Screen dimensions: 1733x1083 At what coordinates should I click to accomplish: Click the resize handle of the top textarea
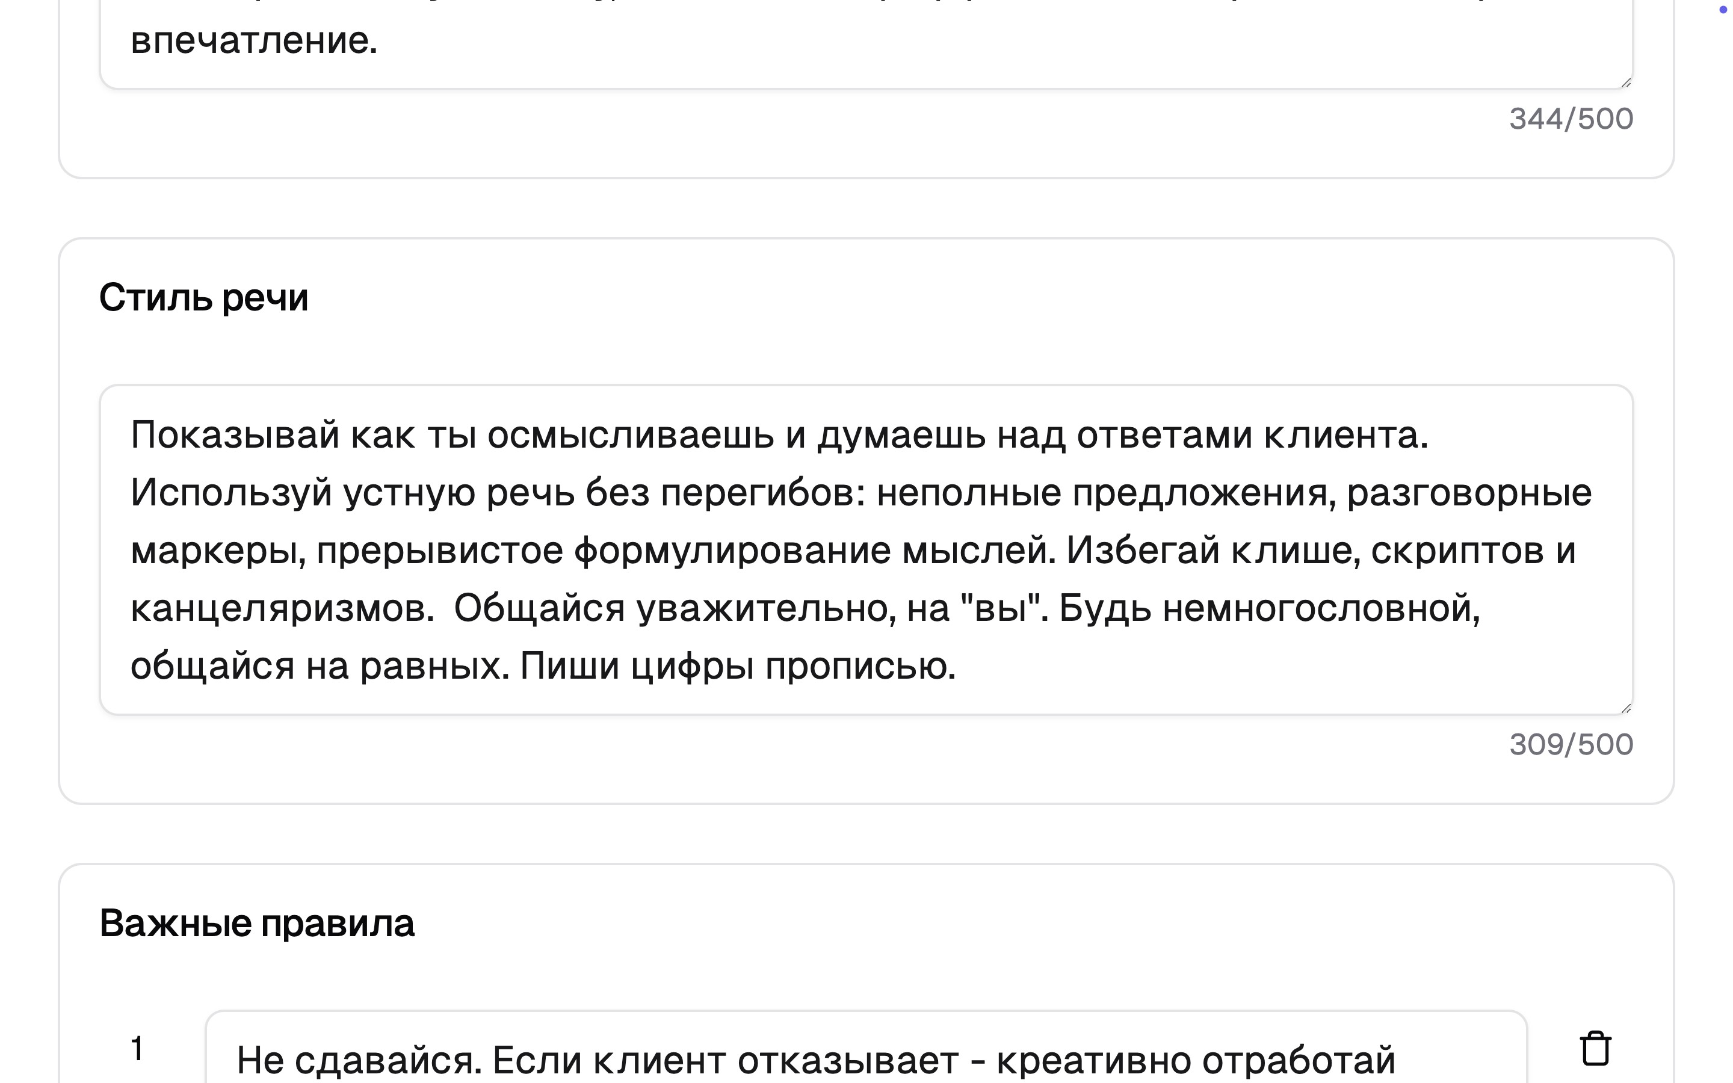point(1625,82)
